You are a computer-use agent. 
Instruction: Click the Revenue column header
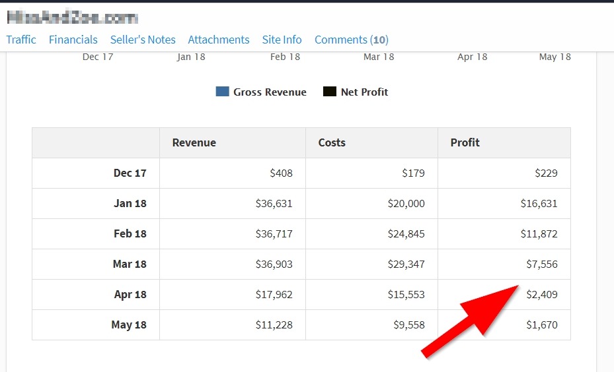coord(194,142)
